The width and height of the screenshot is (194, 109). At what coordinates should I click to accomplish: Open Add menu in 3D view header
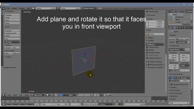point(21,95)
